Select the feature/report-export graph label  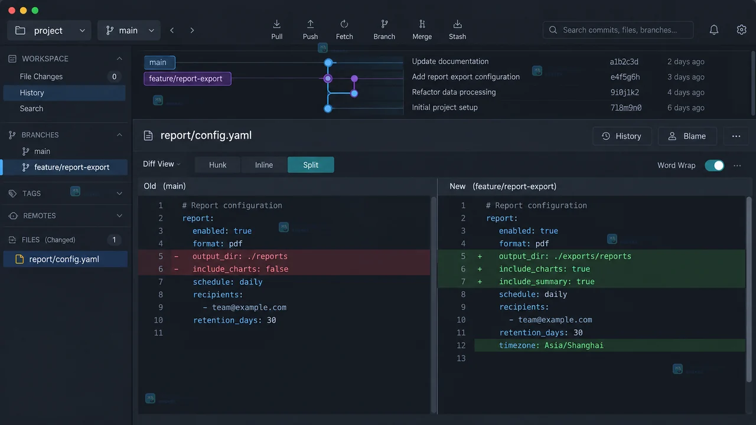187,79
